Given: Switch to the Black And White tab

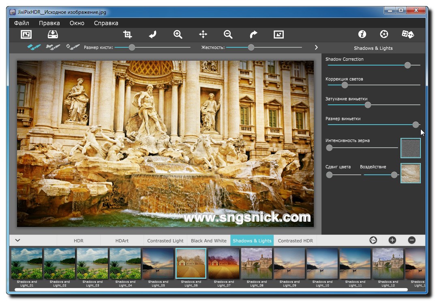Looking at the screenshot, I should click(x=209, y=241).
